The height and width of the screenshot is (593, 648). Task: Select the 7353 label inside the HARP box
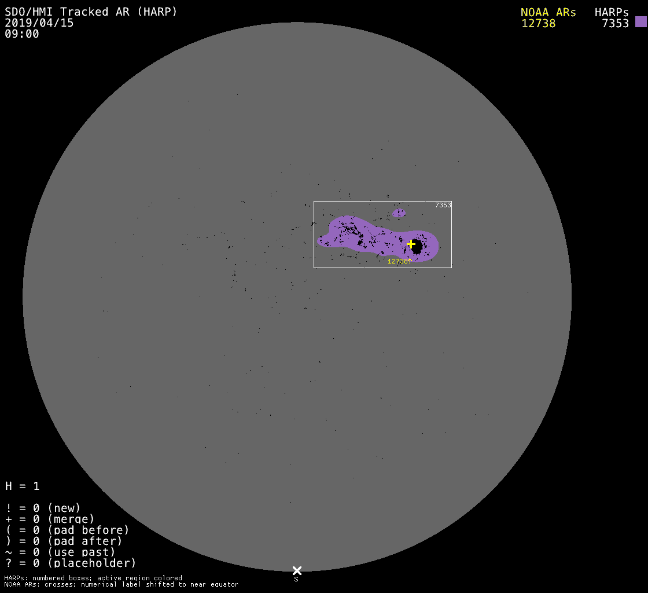443,205
